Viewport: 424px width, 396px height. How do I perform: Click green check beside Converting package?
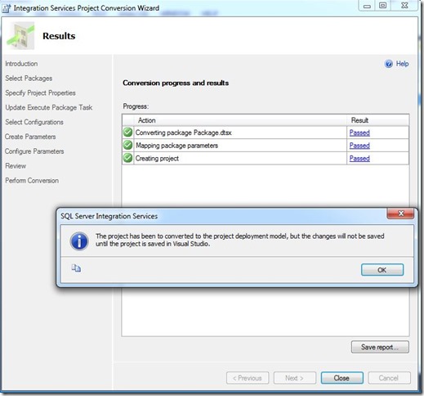pyautogui.click(x=127, y=133)
